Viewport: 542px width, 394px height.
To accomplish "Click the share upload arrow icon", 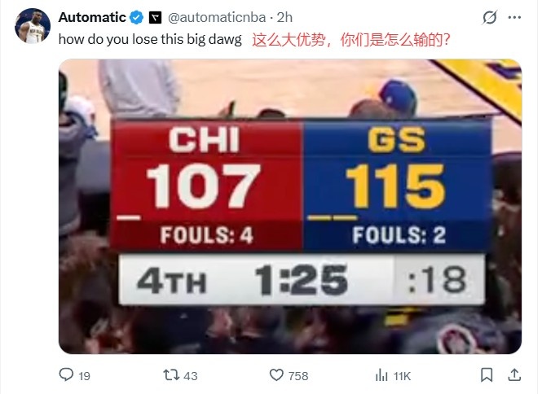I will click(x=514, y=375).
